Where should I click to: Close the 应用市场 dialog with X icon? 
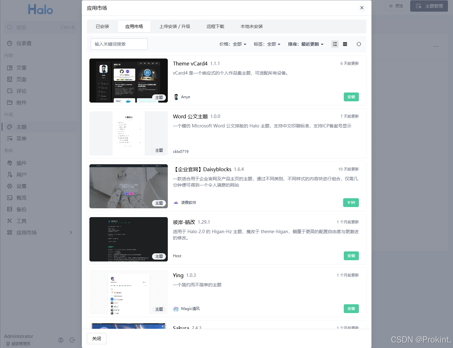coord(362,8)
